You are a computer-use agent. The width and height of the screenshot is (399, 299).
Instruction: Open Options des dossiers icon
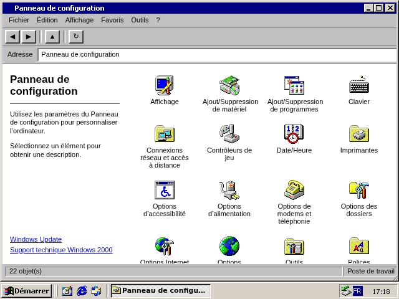point(359,190)
